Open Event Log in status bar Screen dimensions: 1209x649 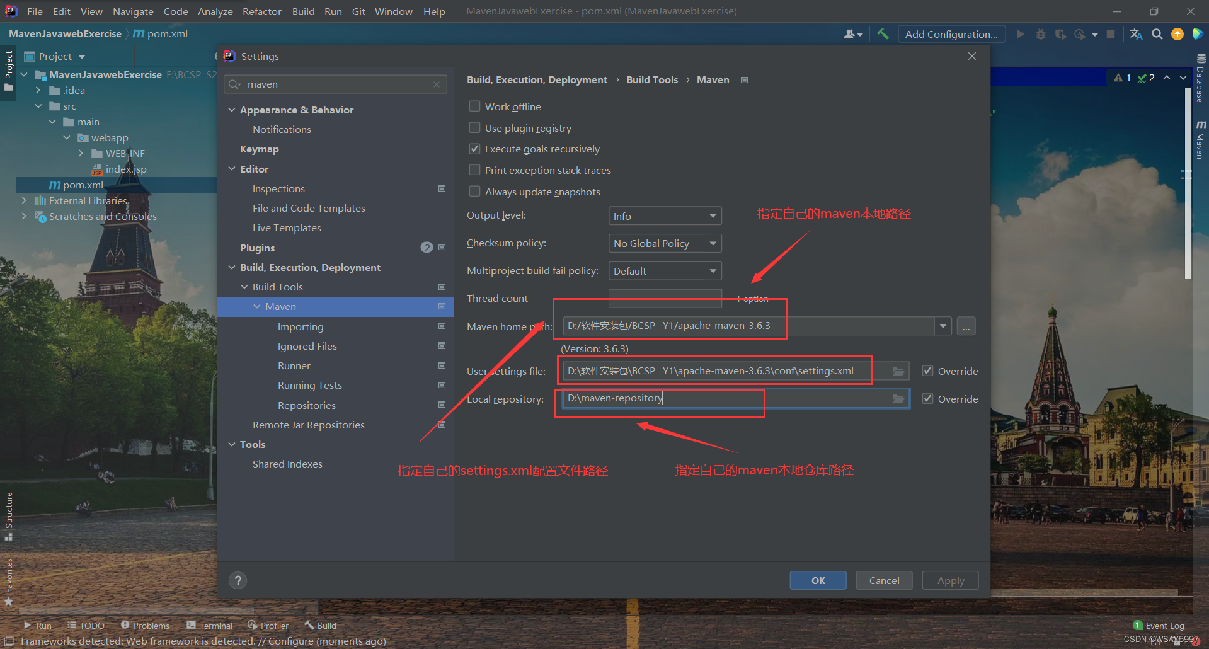[1159, 626]
